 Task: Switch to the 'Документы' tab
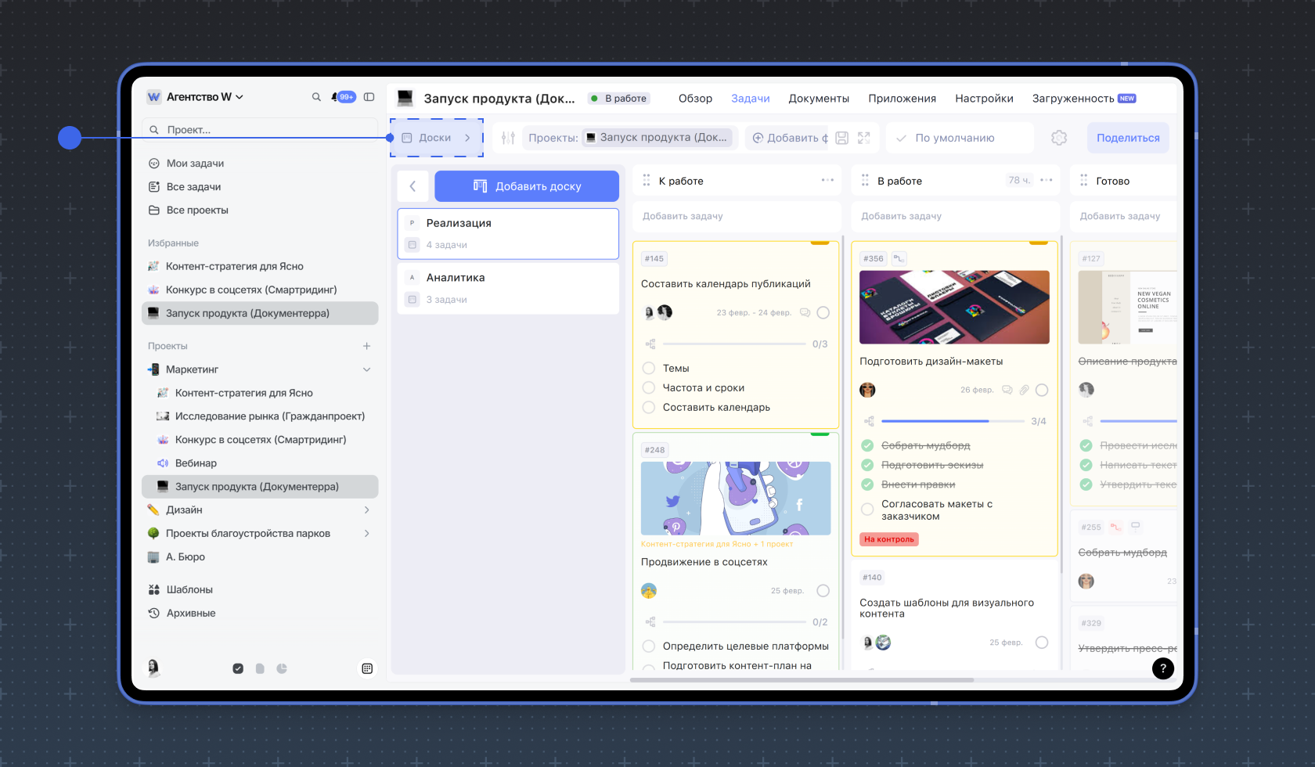(819, 99)
